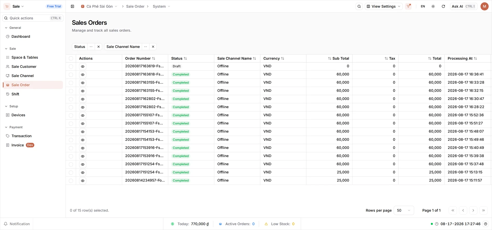The image size is (492, 230).
Task: Open Devices in the sidebar
Action: coord(33,115)
